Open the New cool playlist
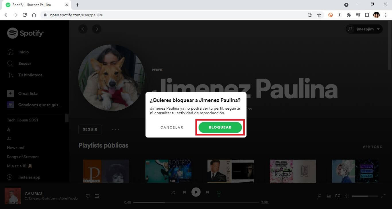 click(x=15, y=148)
